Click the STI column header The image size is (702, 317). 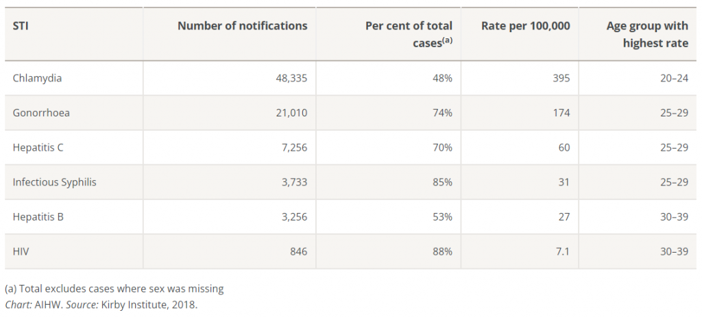[19, 26]
